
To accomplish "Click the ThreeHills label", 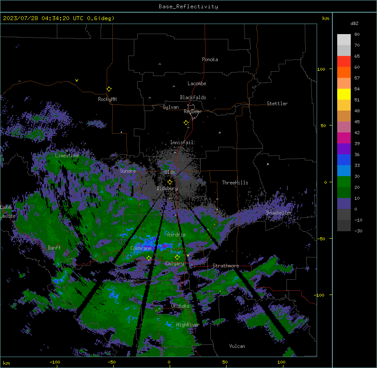I will pos(235,183).
